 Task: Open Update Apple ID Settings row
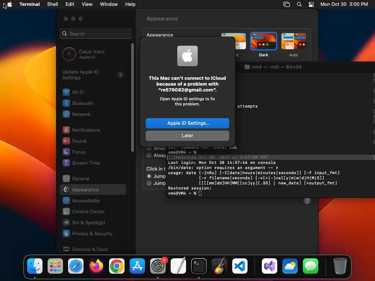tap(93, 75)
